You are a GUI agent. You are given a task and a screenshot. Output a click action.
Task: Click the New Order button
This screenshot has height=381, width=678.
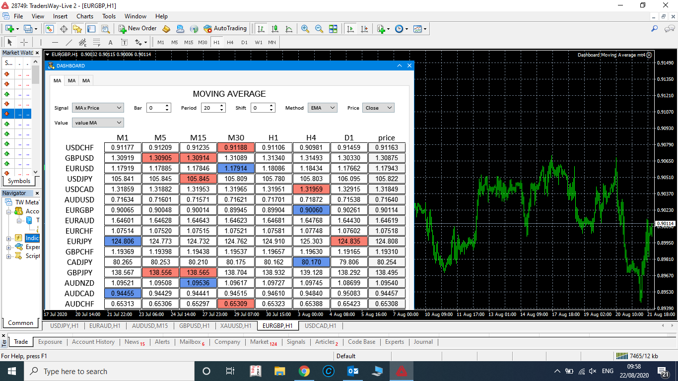click(137, 29)
